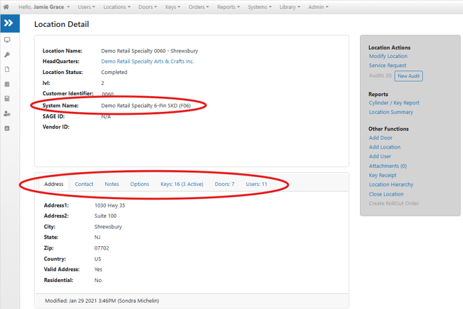Click the monitor icon in the sidebar

click(8, 41)
